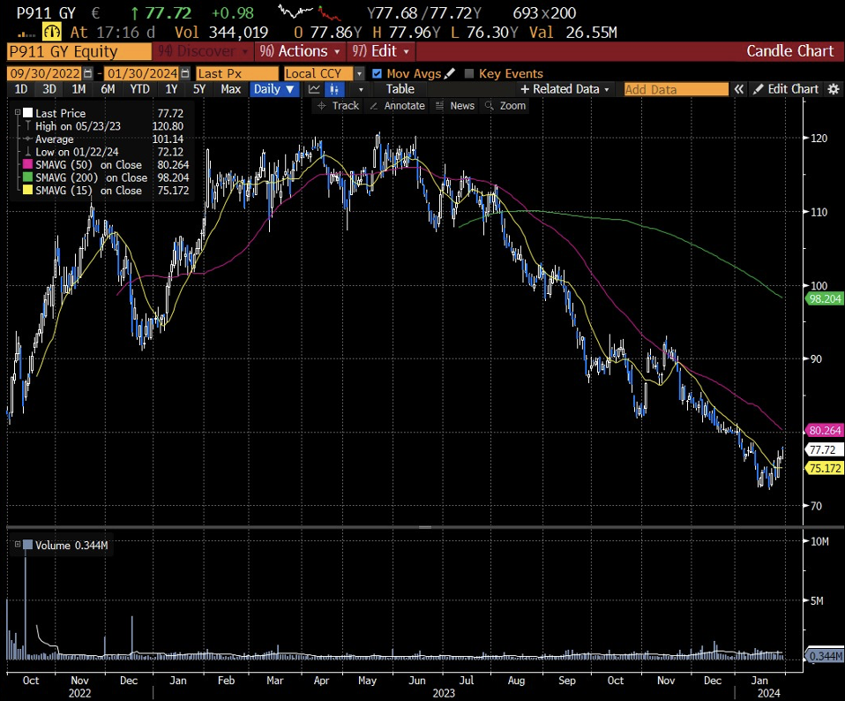Open the Actions dropdown menu
The width and height of the screenshot is (845, 701).
[300, 51]
